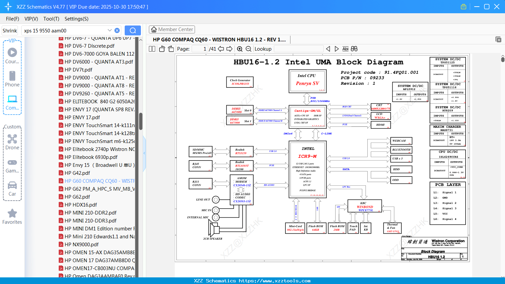Open Member Center home button
This screenshot has width=505, height=284.
point(172,29)
